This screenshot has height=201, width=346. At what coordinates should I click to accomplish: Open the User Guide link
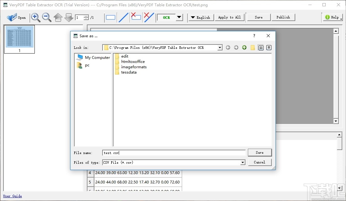(x=12, y=196)
